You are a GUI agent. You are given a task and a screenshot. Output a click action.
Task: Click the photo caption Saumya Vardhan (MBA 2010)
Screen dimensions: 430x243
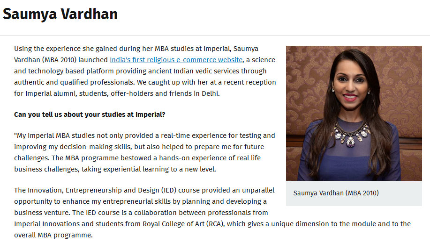(x=336, y=193)
